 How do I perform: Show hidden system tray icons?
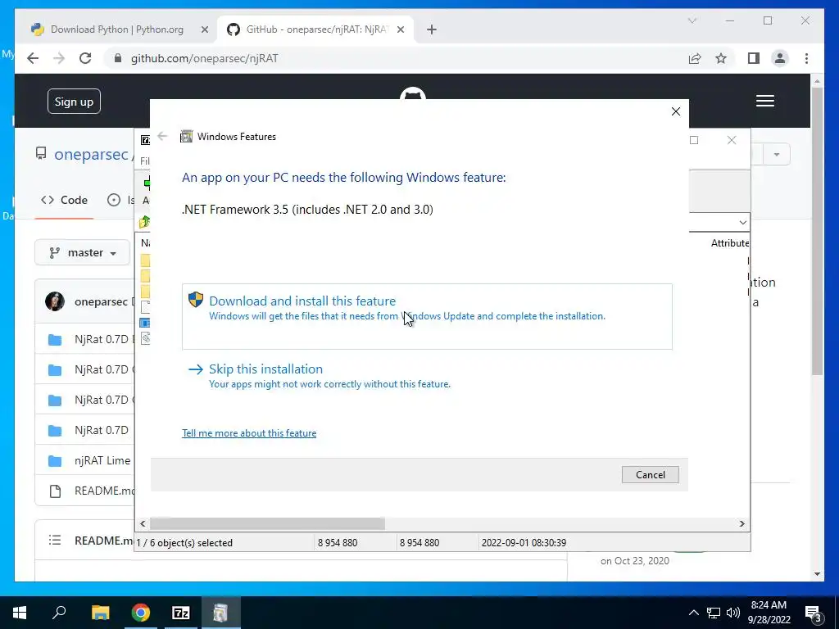[x=693, y=613]
